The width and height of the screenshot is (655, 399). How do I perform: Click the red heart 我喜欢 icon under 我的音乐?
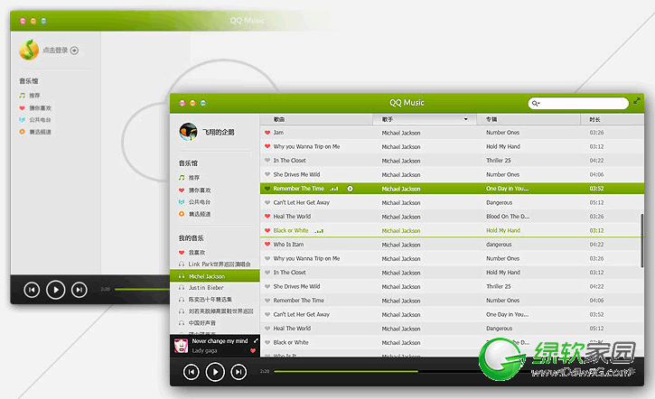click(182, 252)
